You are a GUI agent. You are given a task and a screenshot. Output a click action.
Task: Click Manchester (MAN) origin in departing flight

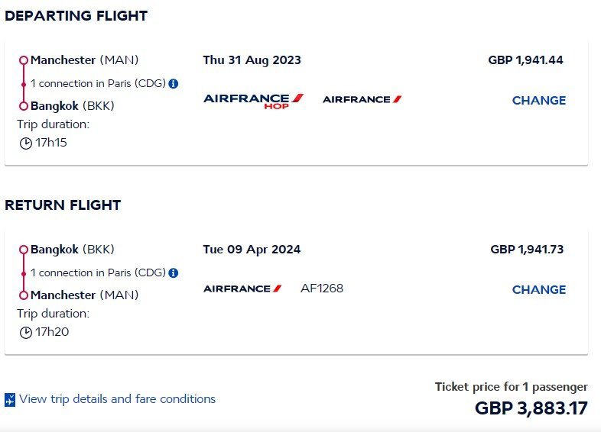point(84,60)
